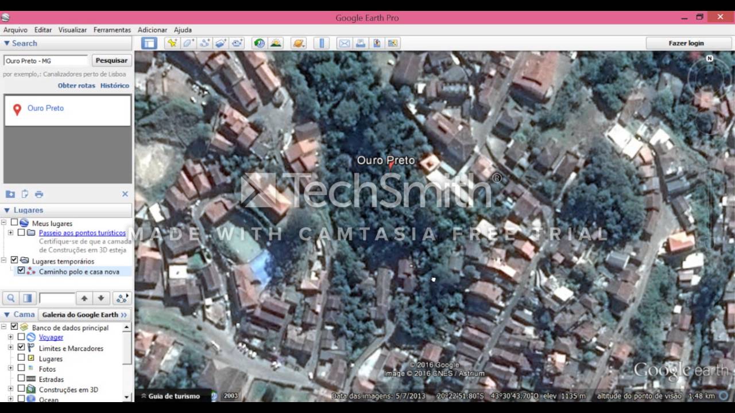This screenshot has height=413, width=735.
Task: Copy search results to My Places folder icon
Action: 10,194
